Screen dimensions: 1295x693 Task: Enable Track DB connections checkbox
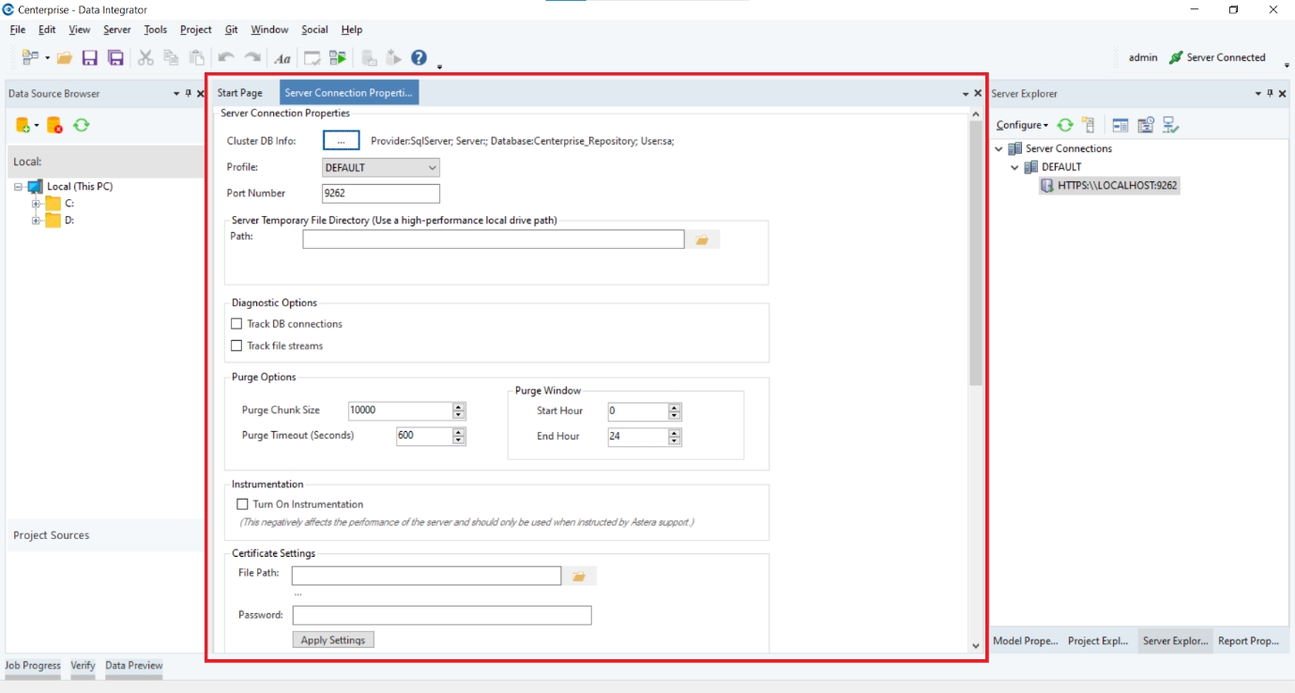coord(236,324)
